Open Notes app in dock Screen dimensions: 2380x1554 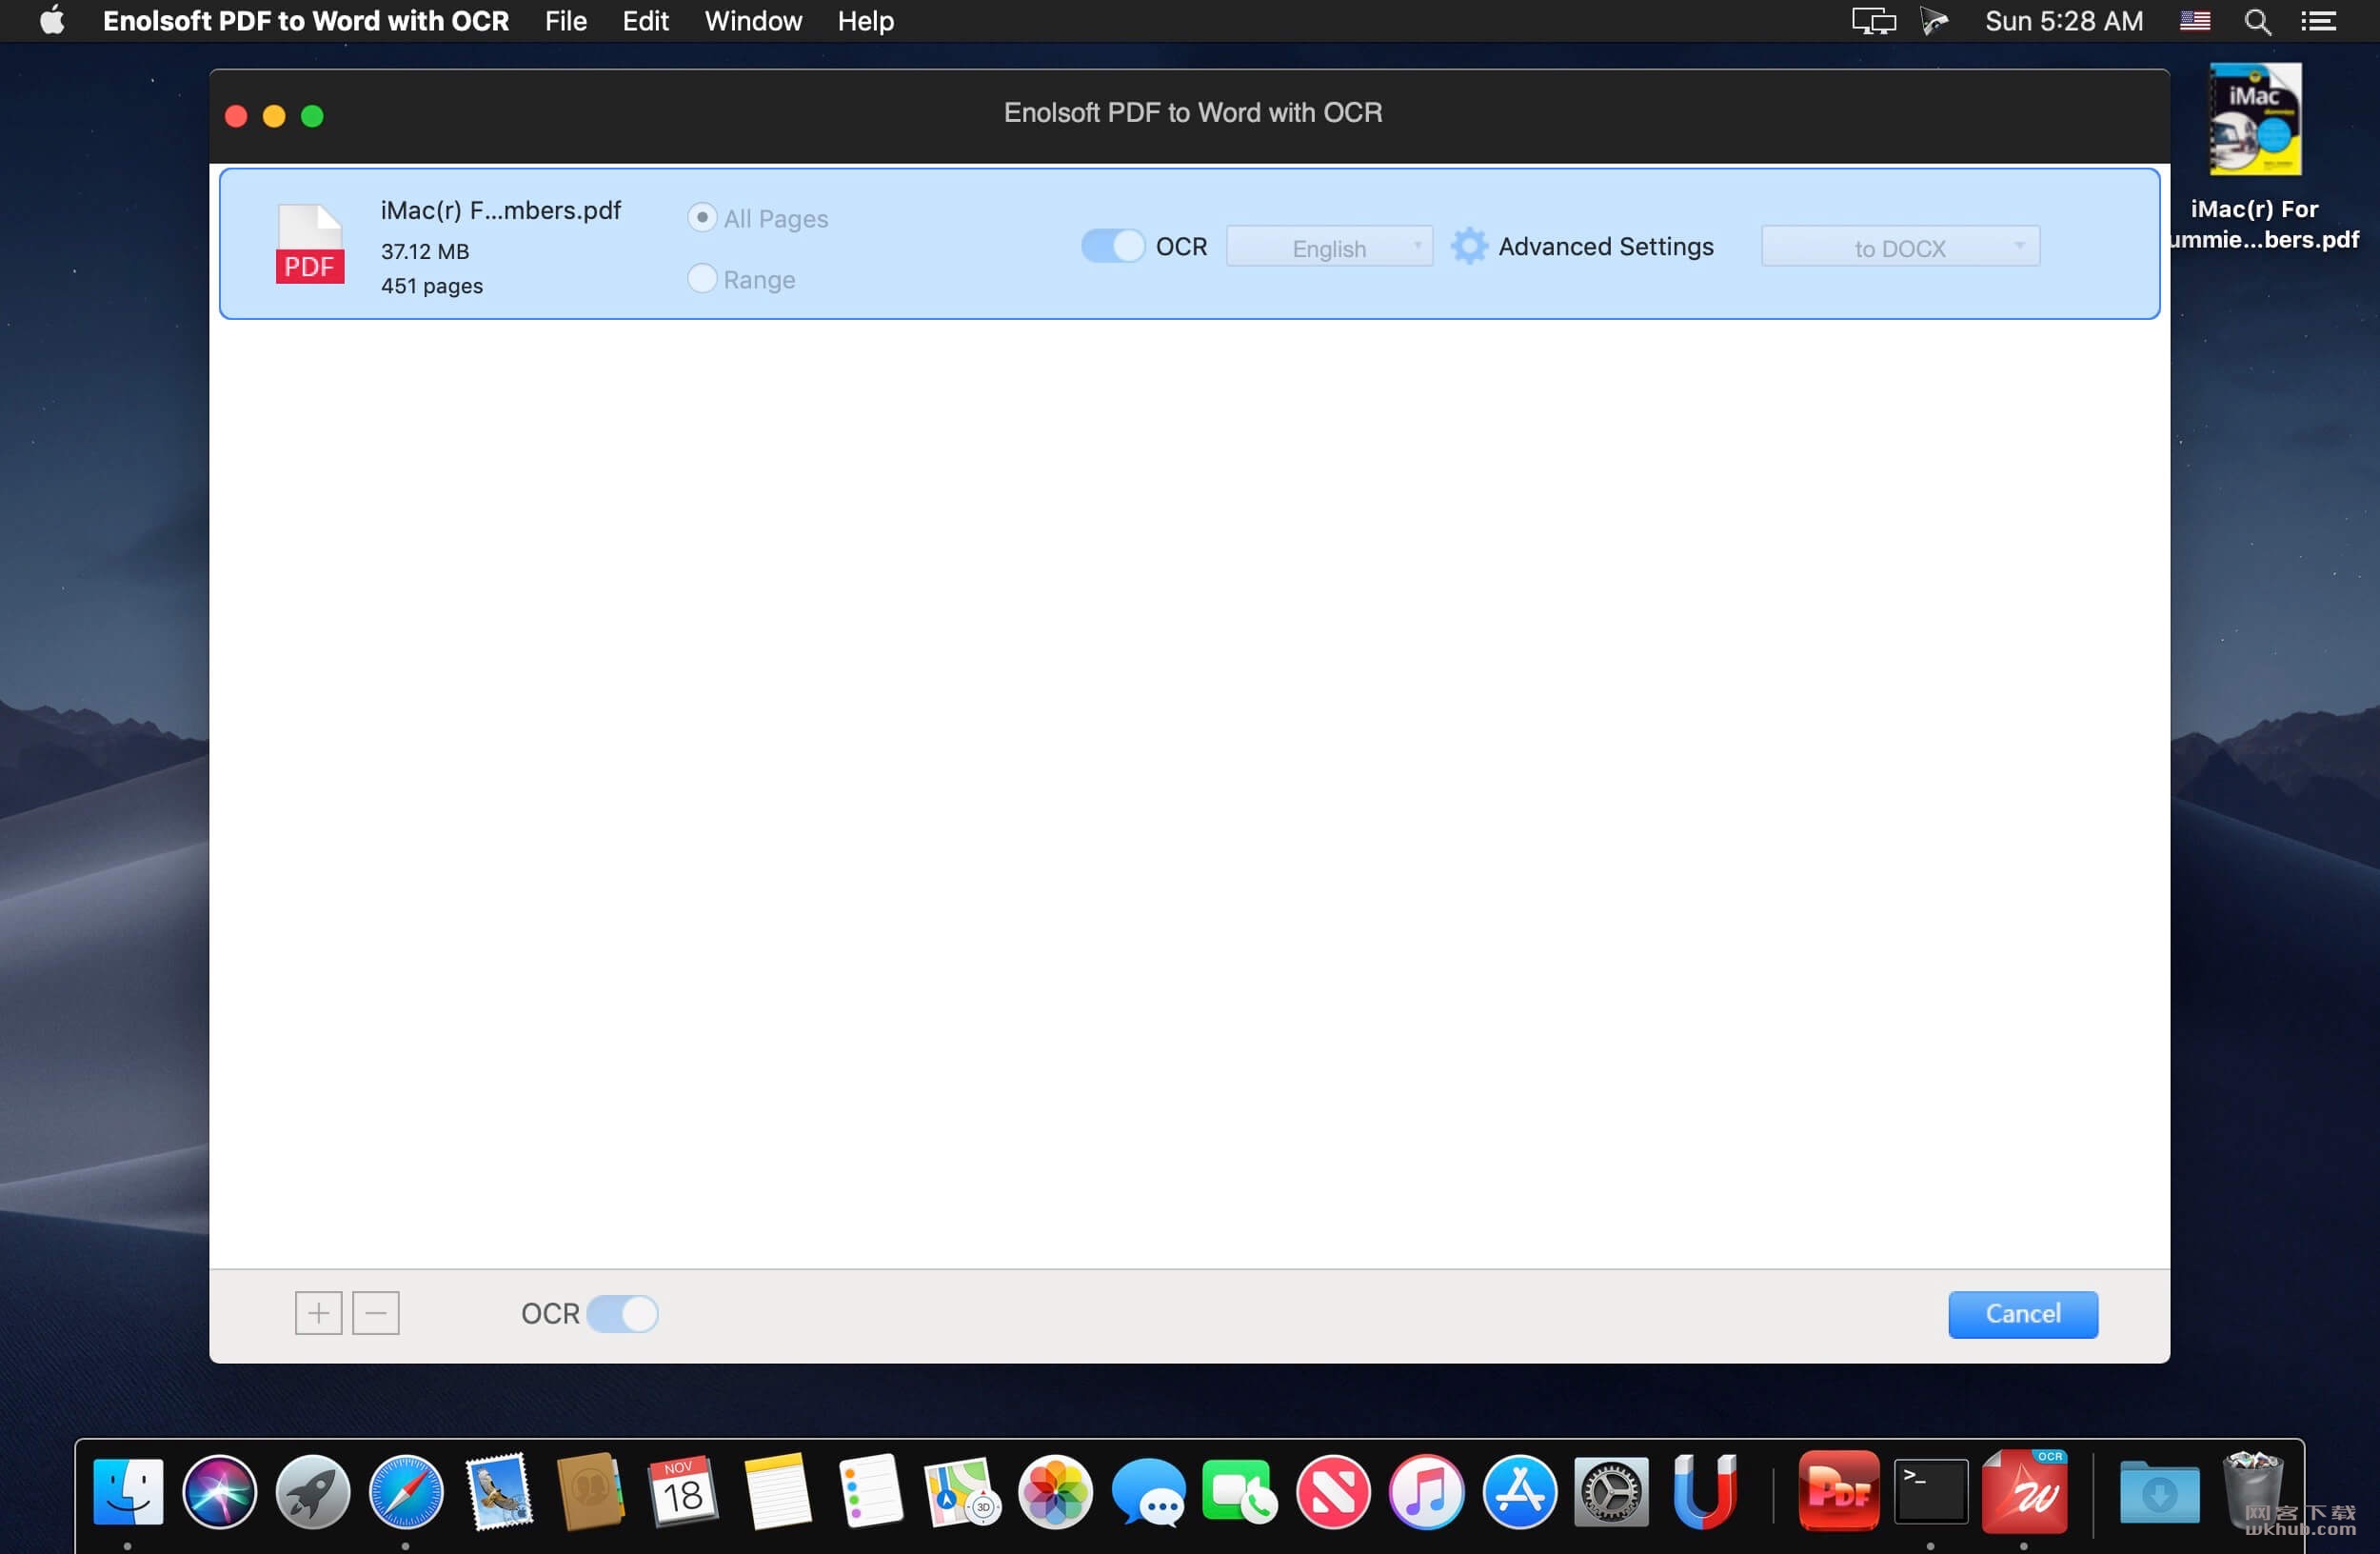777,1492
